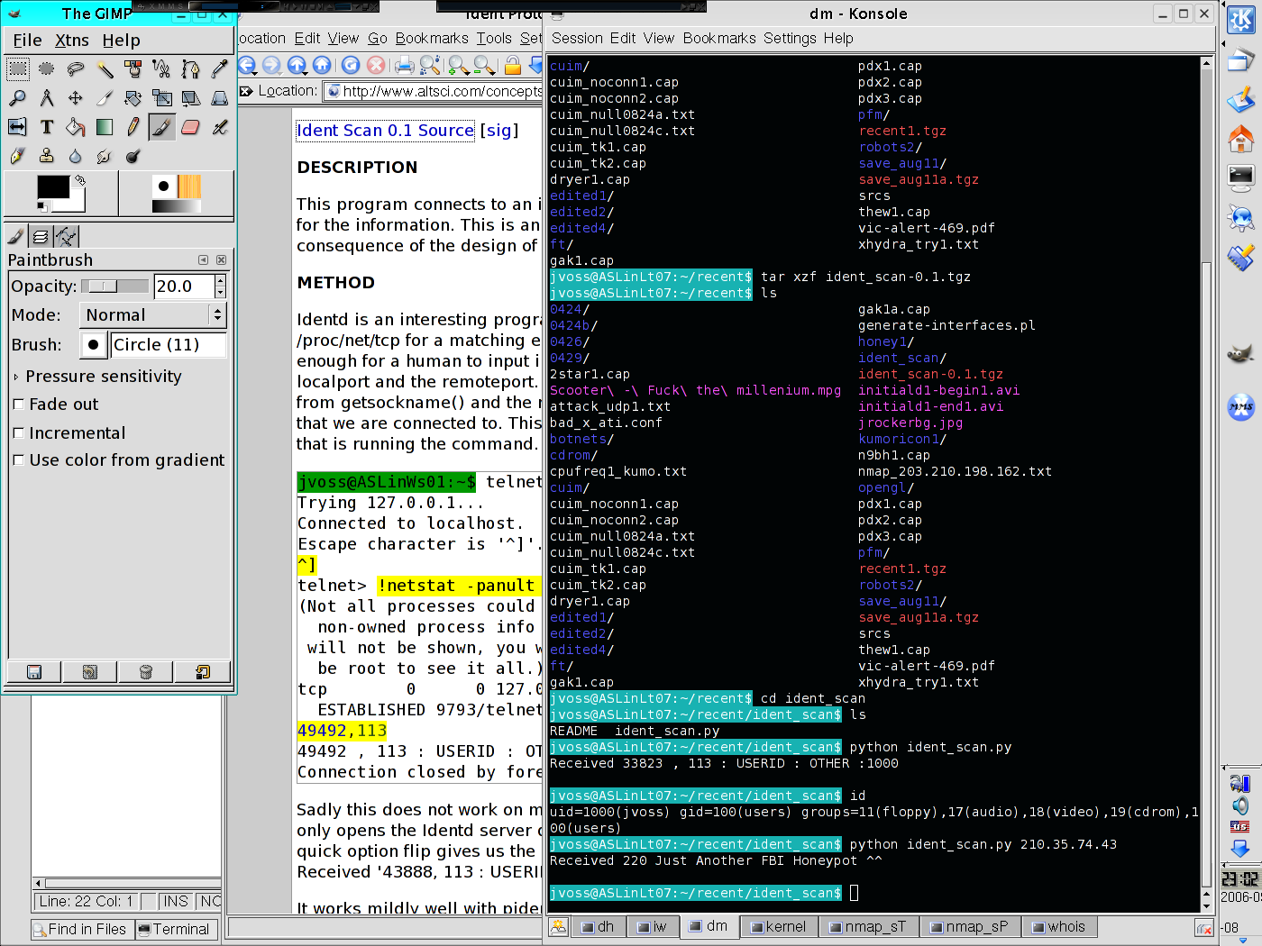Screen dimensions: 1262x946
Task: Swap foreground and background colors arrow
Action: tap(80, 180)
